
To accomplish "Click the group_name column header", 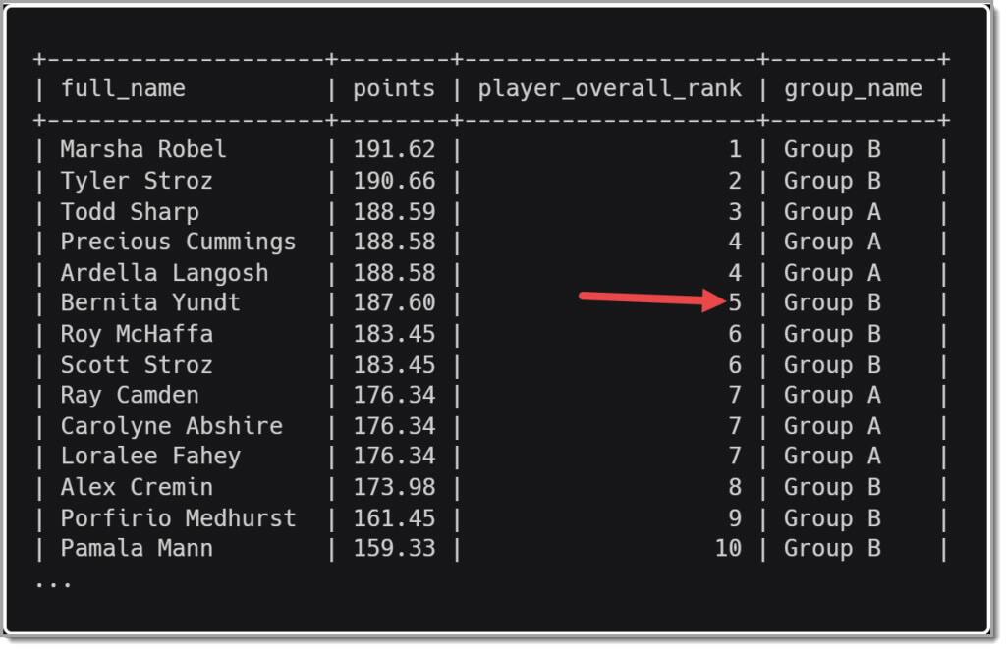I will click(853, 89).
